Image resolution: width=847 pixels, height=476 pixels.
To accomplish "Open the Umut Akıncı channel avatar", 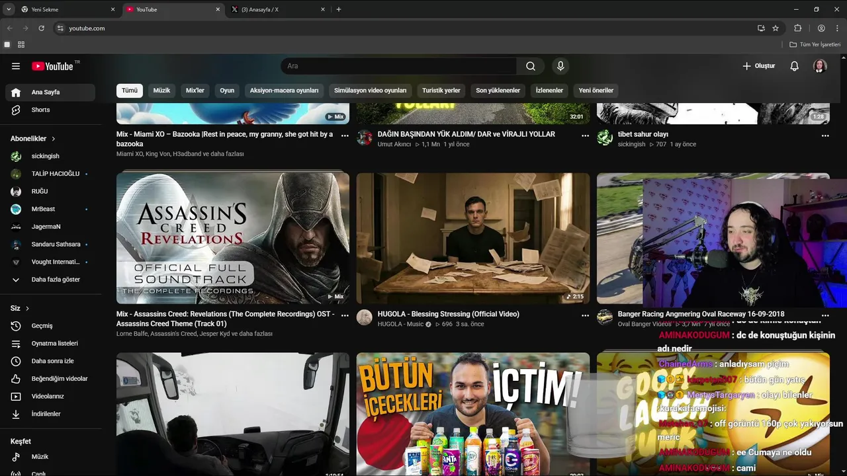I will coord(365,138).
